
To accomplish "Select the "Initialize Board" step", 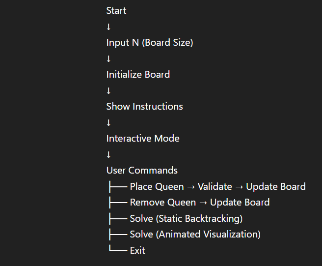I will [138, 74].
